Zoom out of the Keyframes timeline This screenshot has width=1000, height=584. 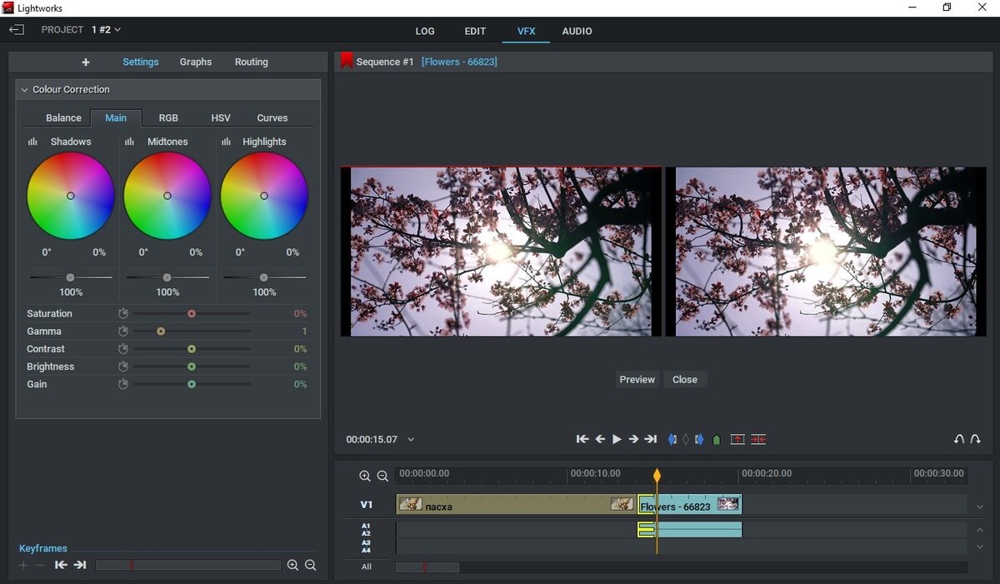point(311,565)
